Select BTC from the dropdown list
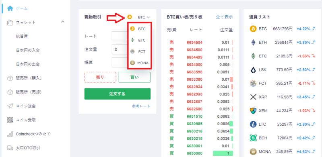 pyautogui.click(x=139, y=29)
